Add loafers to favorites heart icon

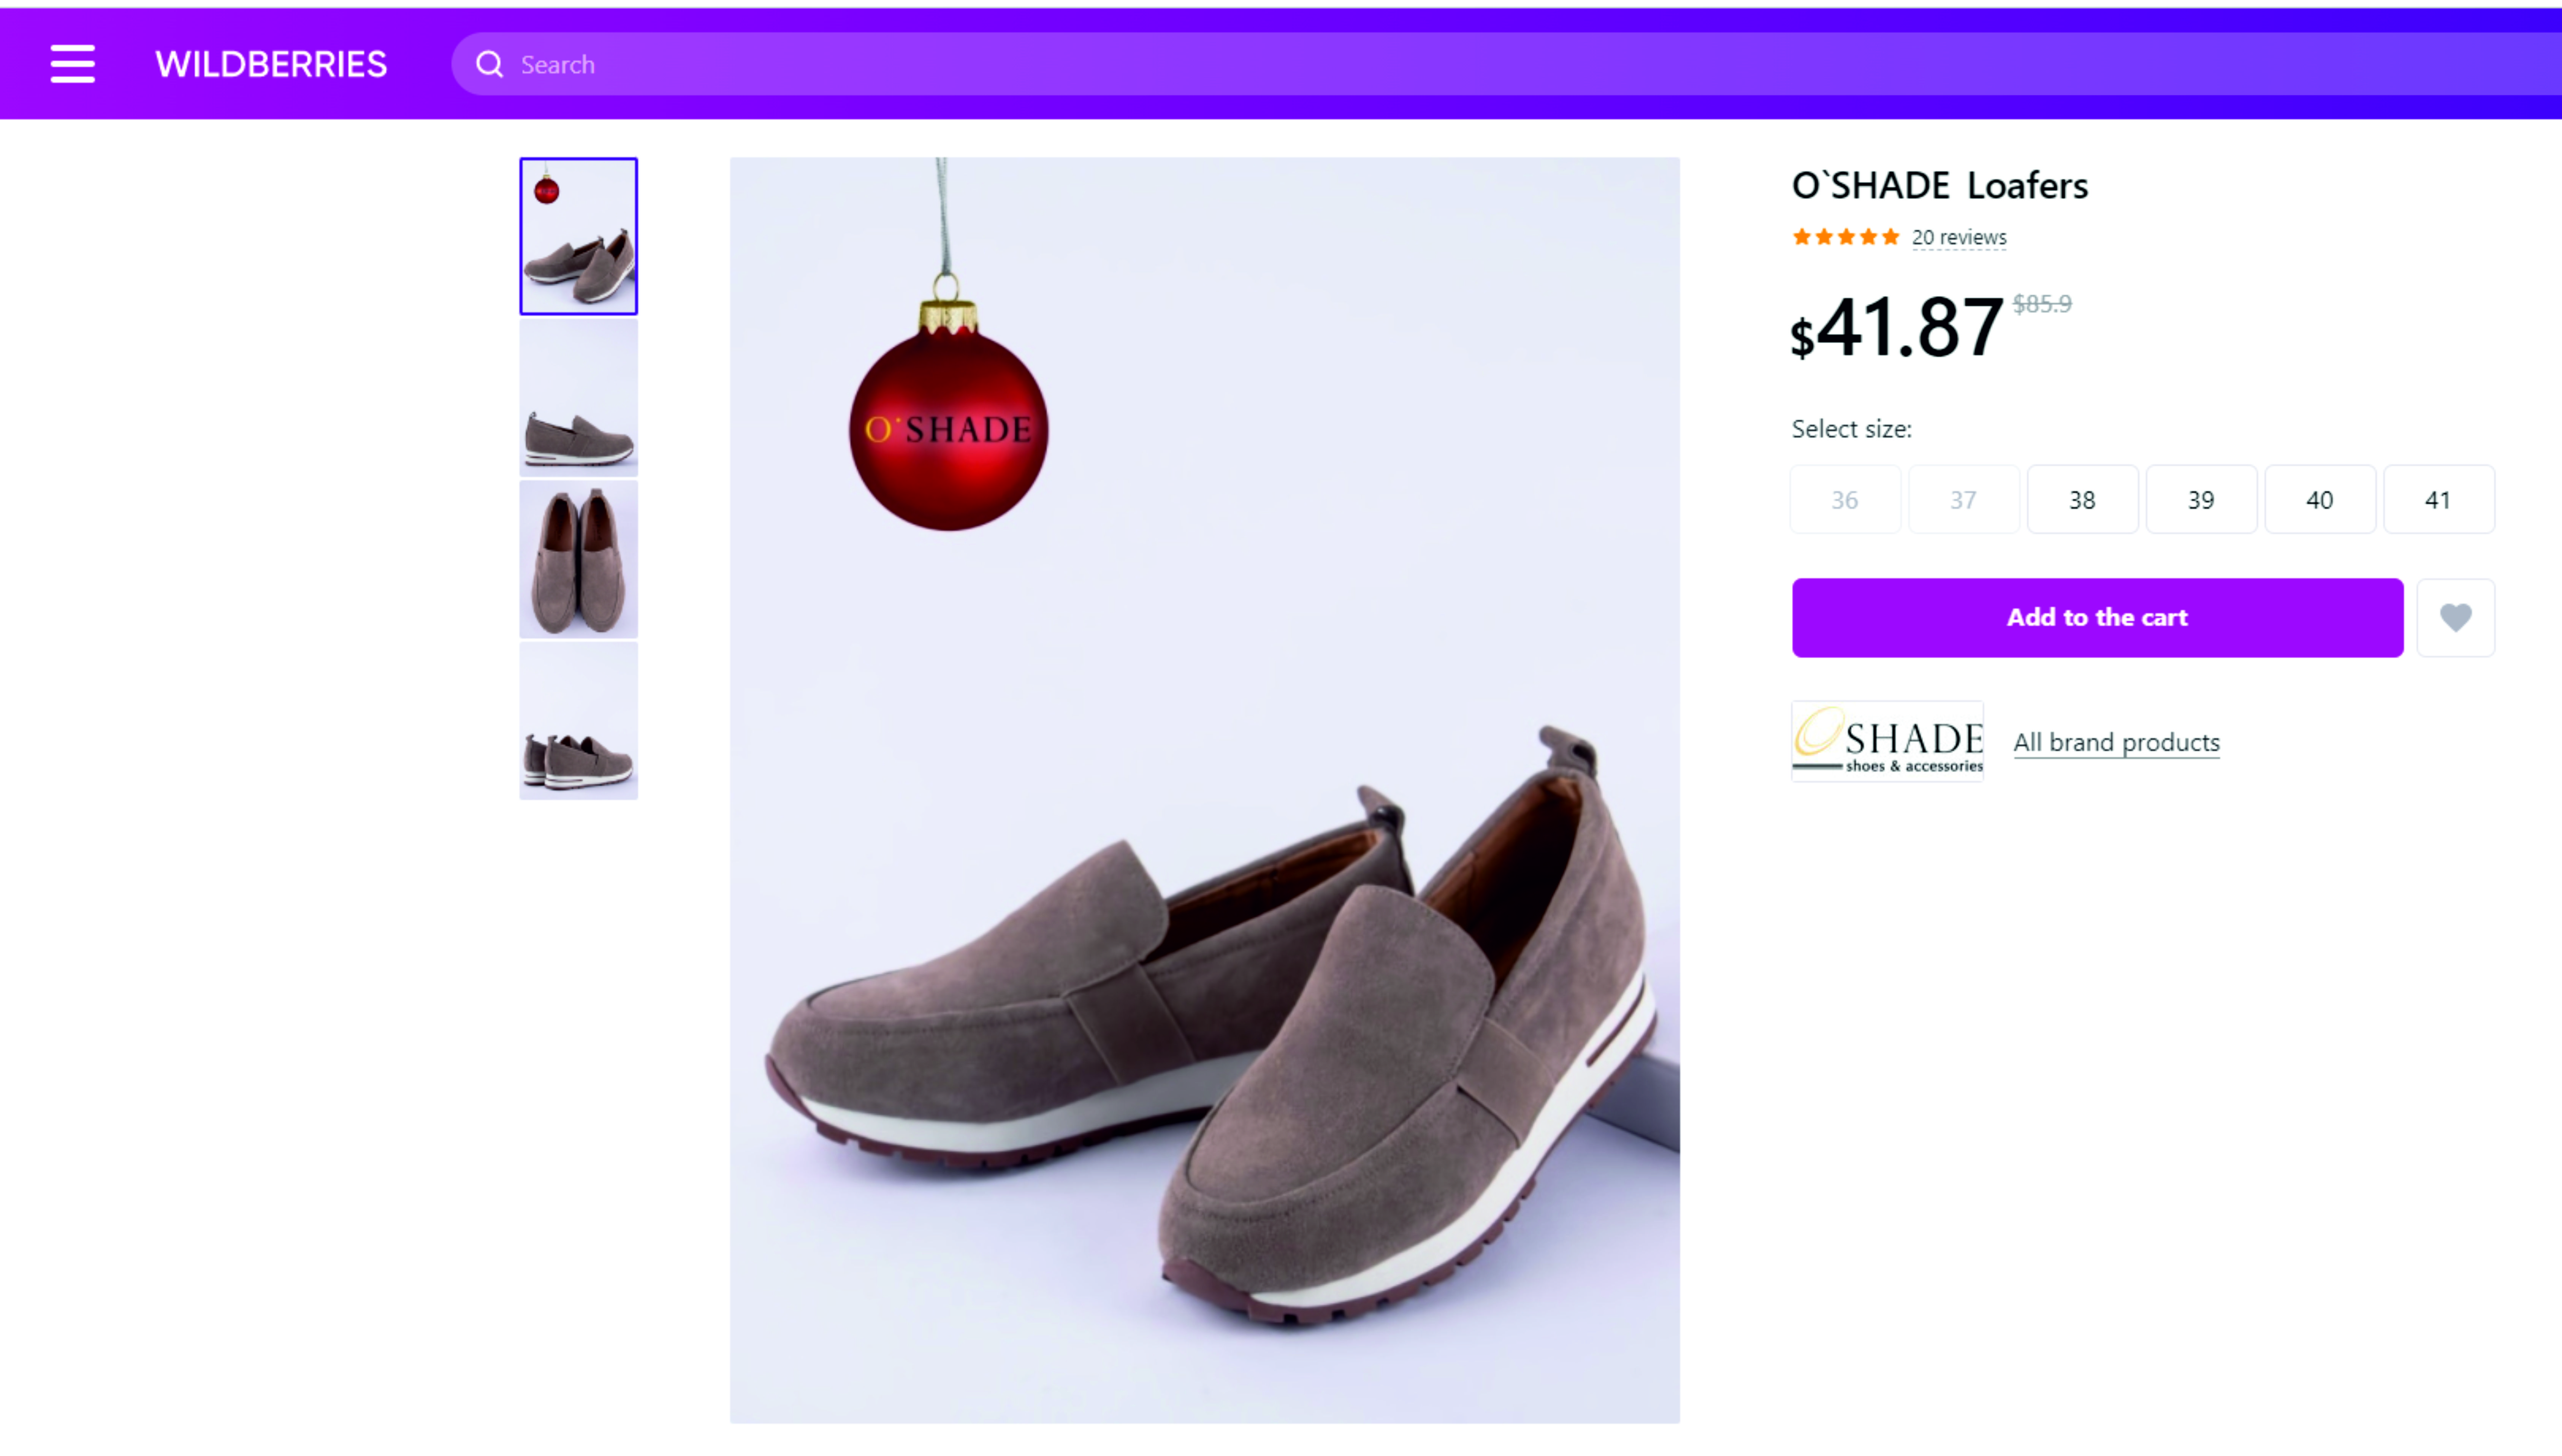(2455, 617)
